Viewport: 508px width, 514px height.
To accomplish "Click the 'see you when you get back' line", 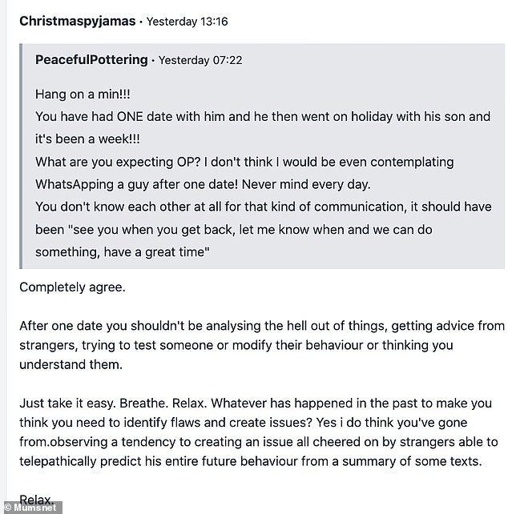I will tap(234, 230).
